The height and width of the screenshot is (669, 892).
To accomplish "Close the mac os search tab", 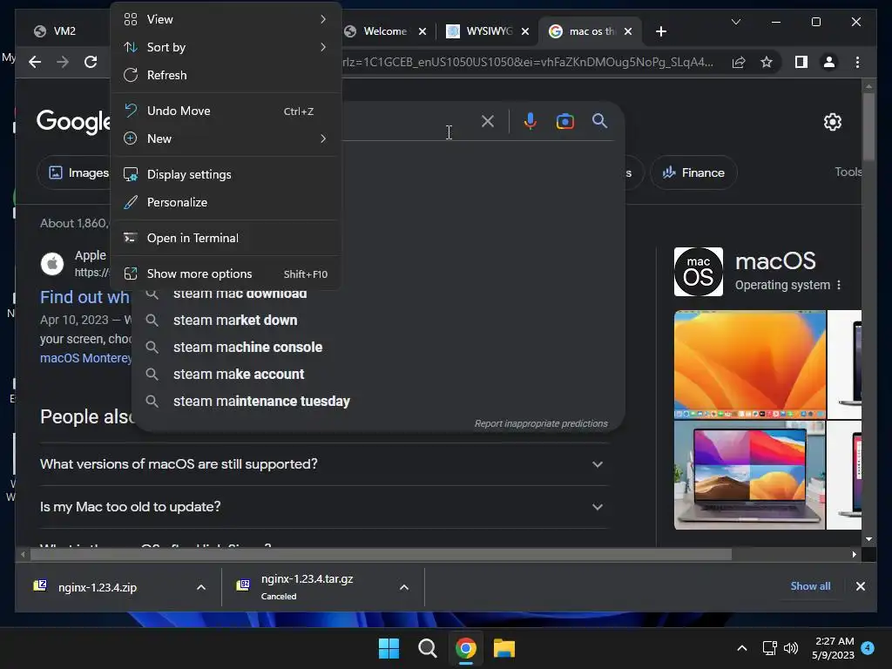I will coord(628,31).
